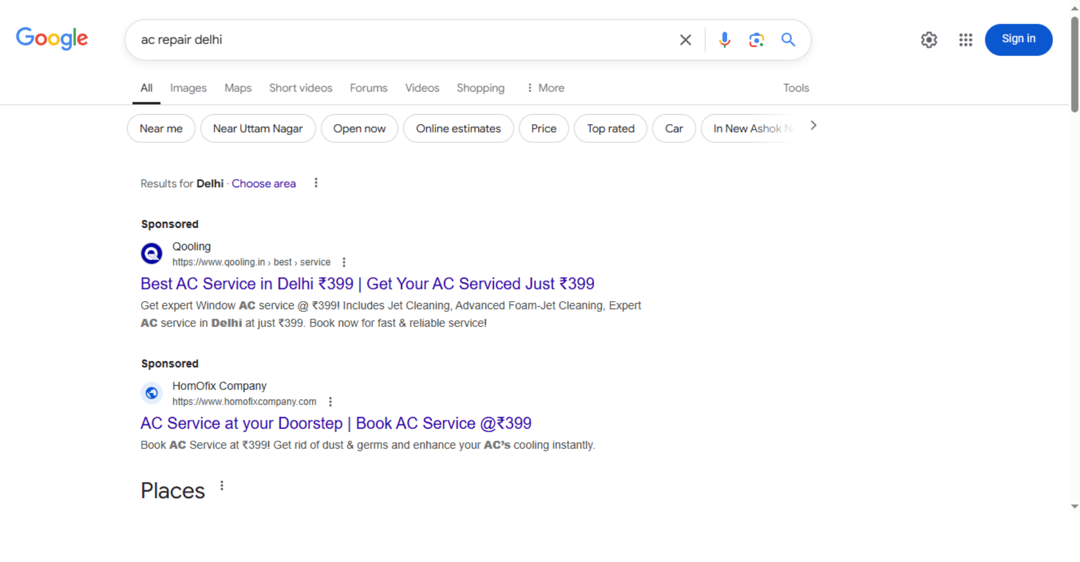Switch to the Images tab

tap(188, 88)
